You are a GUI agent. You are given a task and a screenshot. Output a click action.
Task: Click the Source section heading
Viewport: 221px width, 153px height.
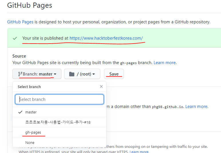click(19, 56)
